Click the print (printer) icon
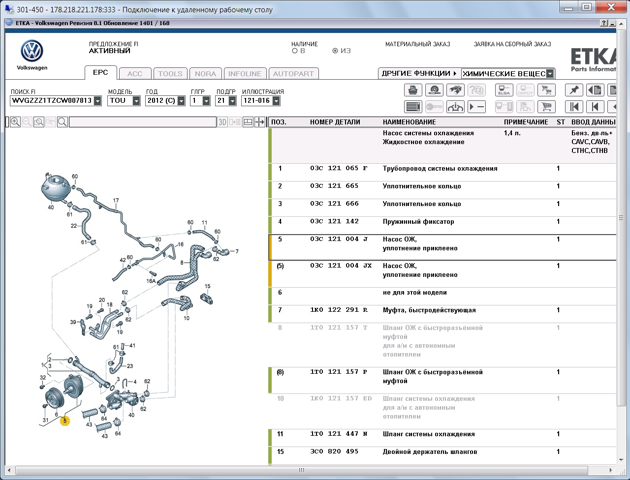 (413, 90)
